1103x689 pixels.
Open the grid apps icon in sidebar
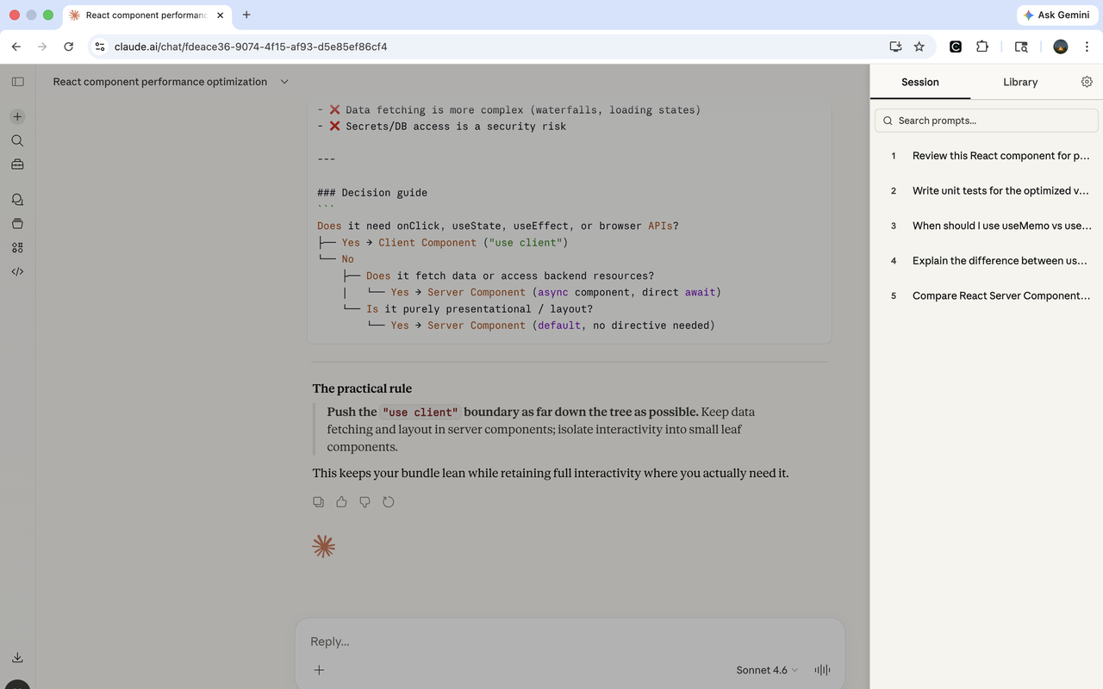click(x=17, y=247)
